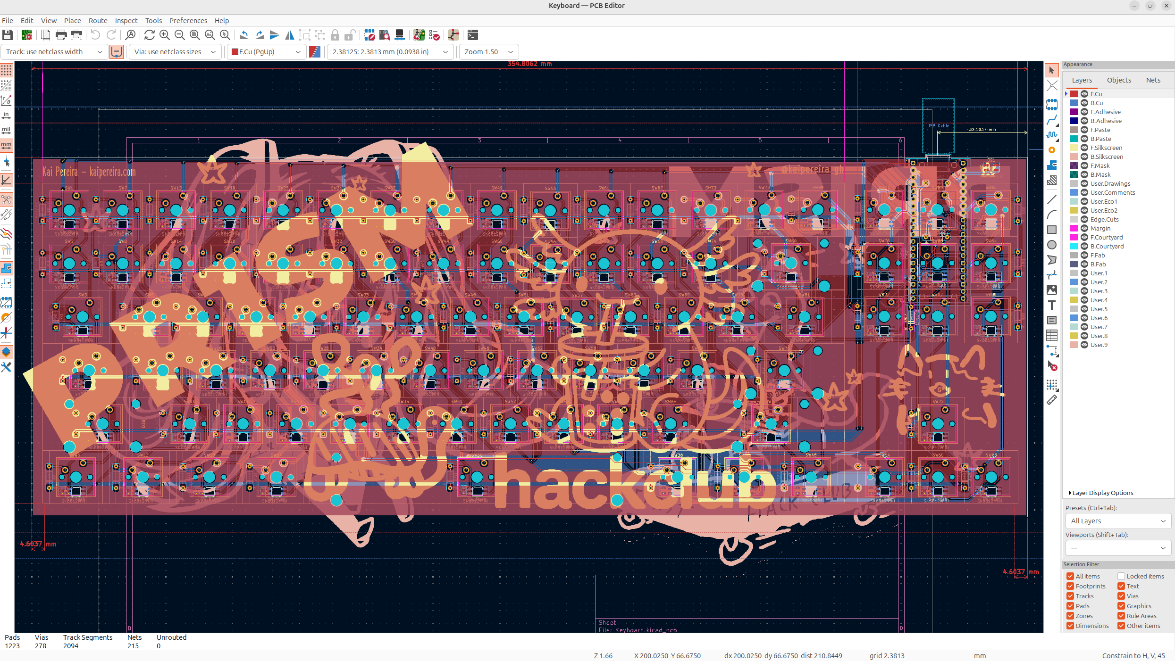Screen dimensions: 1175x661
Task: Select the Add Text tool
Action: click(x=1052, y=305)
